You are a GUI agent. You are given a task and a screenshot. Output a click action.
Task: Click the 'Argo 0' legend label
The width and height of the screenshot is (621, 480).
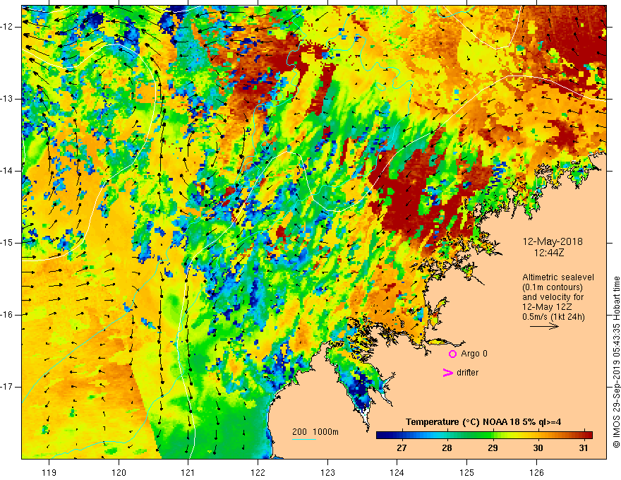tap(474, 354)
